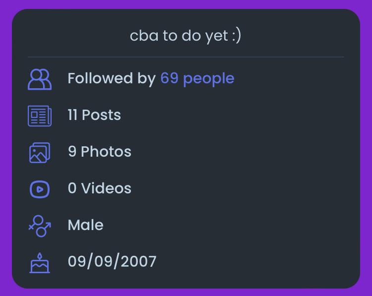The width and height of the screenshot is (372, 296).
Task: Click the 'Followed by' label
Action: pyautogui.click(x=112, y=78)
